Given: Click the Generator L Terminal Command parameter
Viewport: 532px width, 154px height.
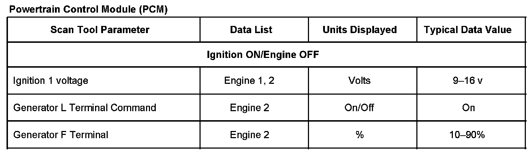Looking at the screenshot, I should tap(85, 108).
